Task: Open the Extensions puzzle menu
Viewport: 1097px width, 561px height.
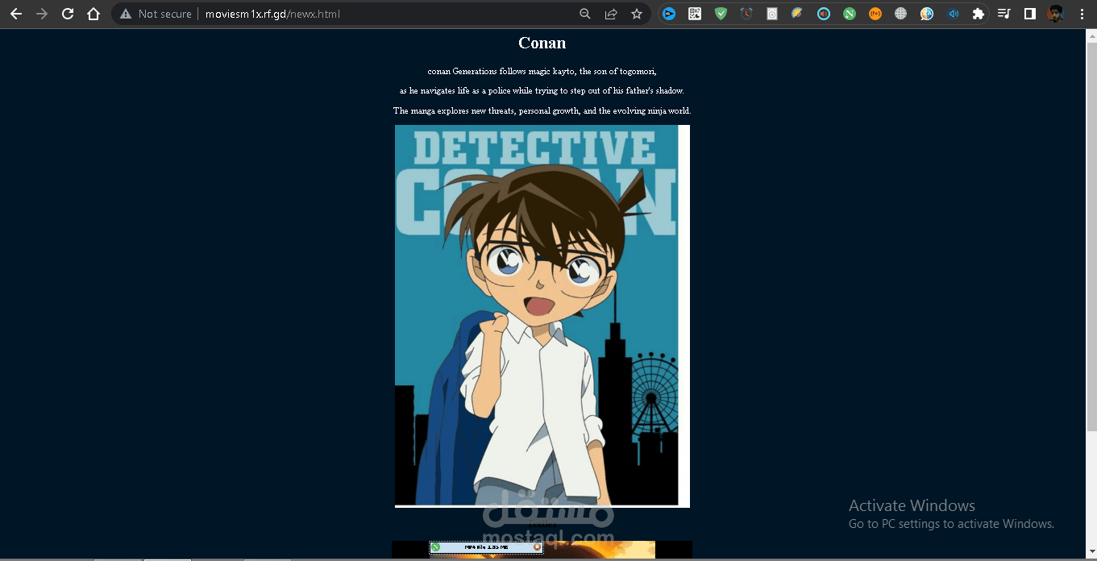Action: (979, 14)
